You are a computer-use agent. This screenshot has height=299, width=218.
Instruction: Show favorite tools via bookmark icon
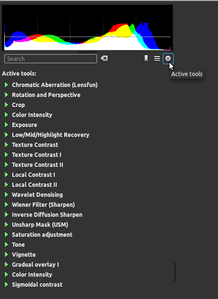coord(146,58)
